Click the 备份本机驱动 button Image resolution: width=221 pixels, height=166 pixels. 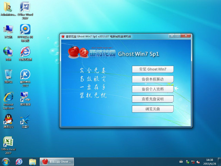[x=153, y=79]
